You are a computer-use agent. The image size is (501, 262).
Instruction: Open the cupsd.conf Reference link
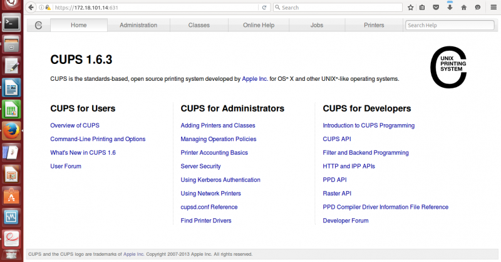click(x=209, y=207)
